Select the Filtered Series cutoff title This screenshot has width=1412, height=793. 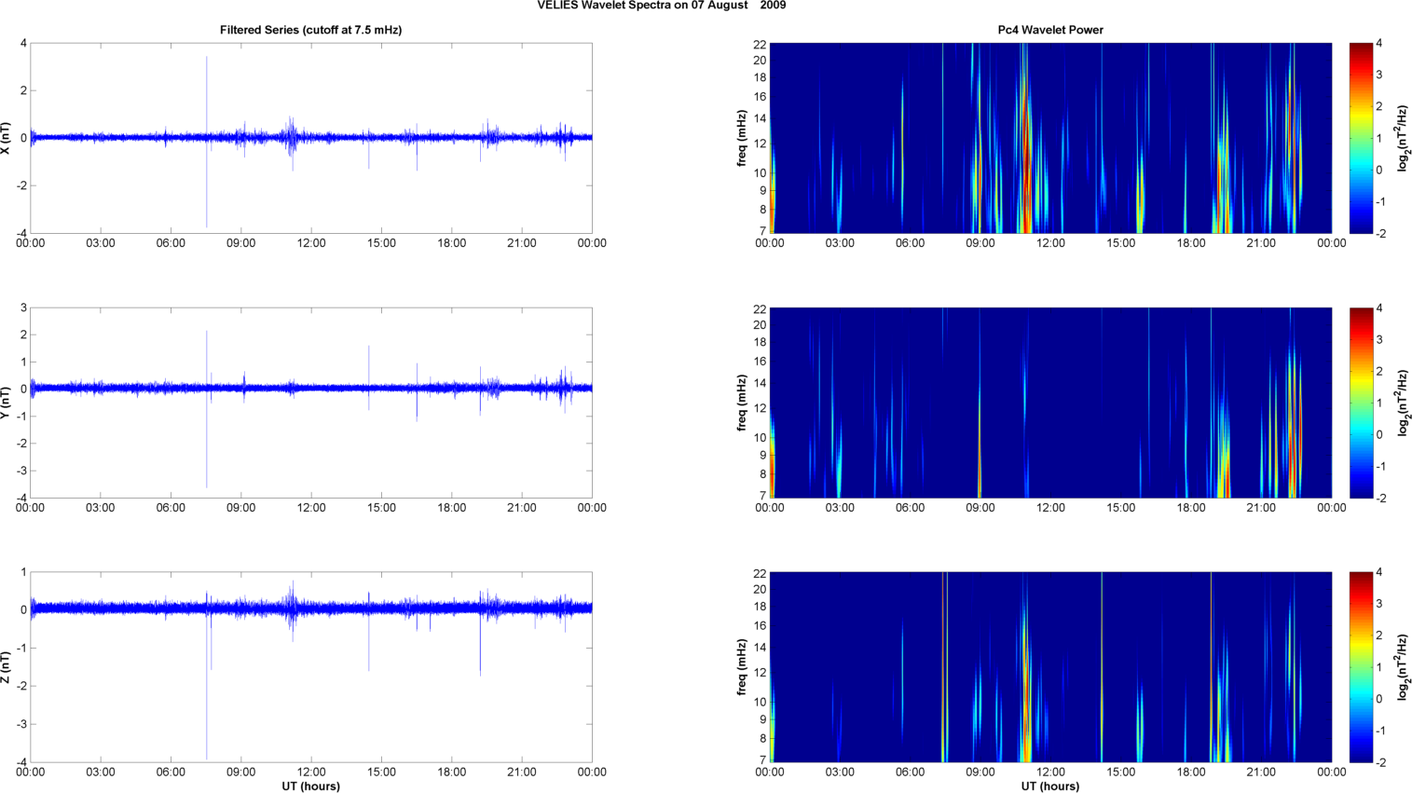tap(310, 30)
